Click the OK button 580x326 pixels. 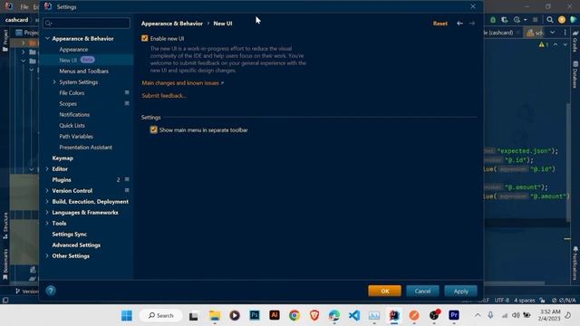click(x=384, y=291)
